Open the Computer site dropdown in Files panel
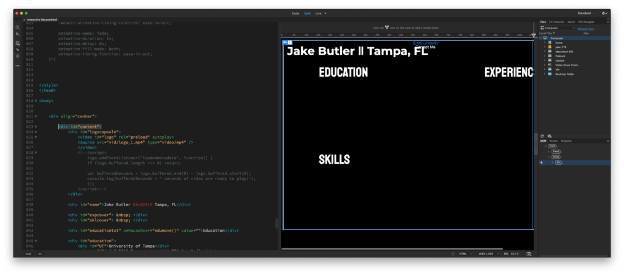Screen dimensions: 624x275 click(x=556, y=28)
